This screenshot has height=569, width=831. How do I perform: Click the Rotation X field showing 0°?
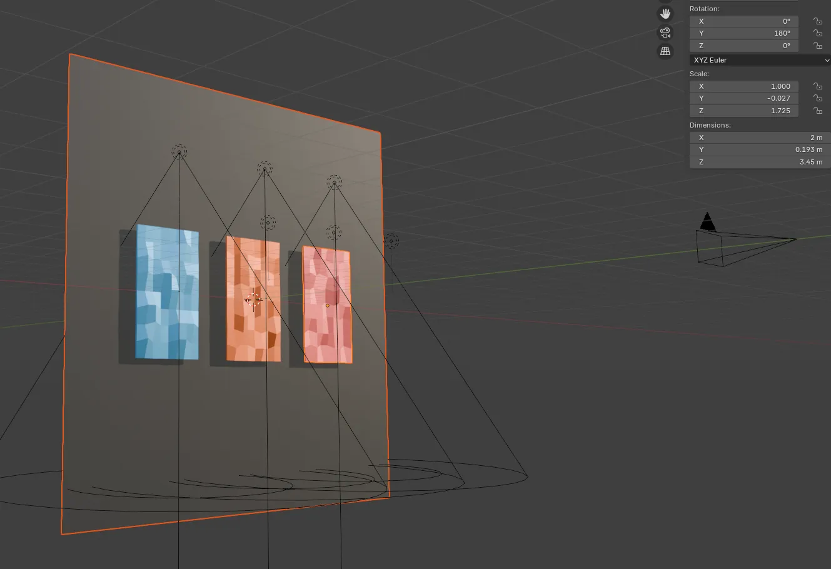(744, 21)
